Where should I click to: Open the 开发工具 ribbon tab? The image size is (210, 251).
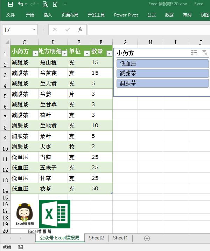(96, 15)
